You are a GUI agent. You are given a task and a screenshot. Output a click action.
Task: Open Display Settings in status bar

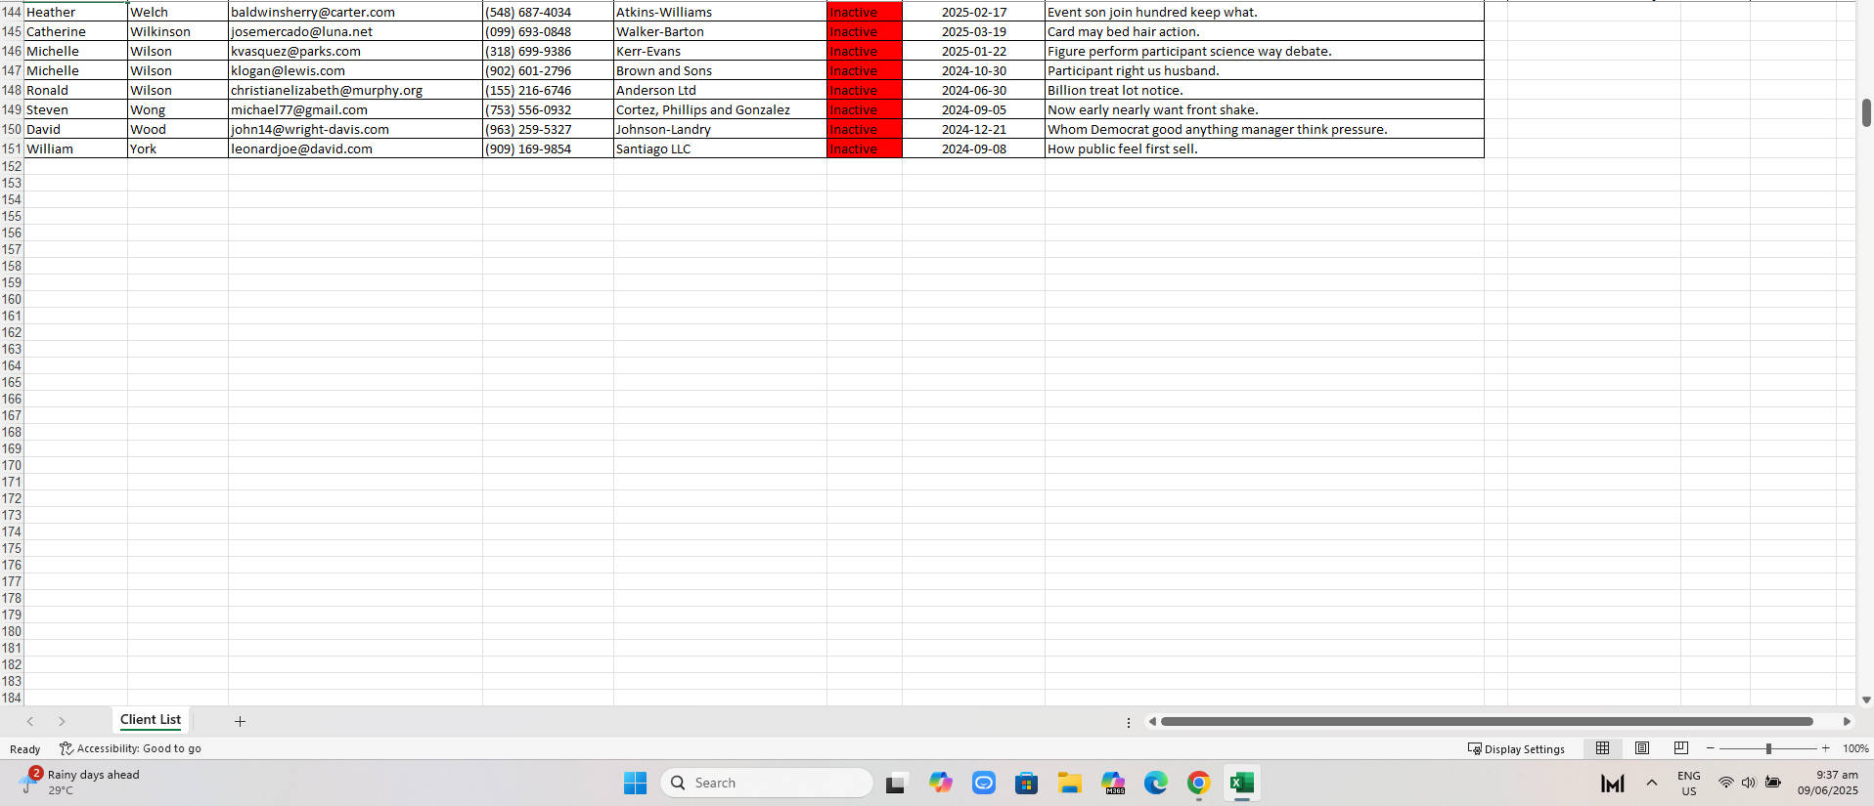(1516, 749)
